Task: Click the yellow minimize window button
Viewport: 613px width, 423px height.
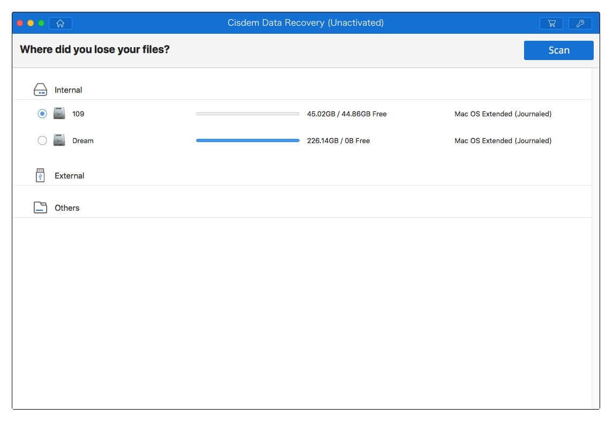Action: point(31,23)
